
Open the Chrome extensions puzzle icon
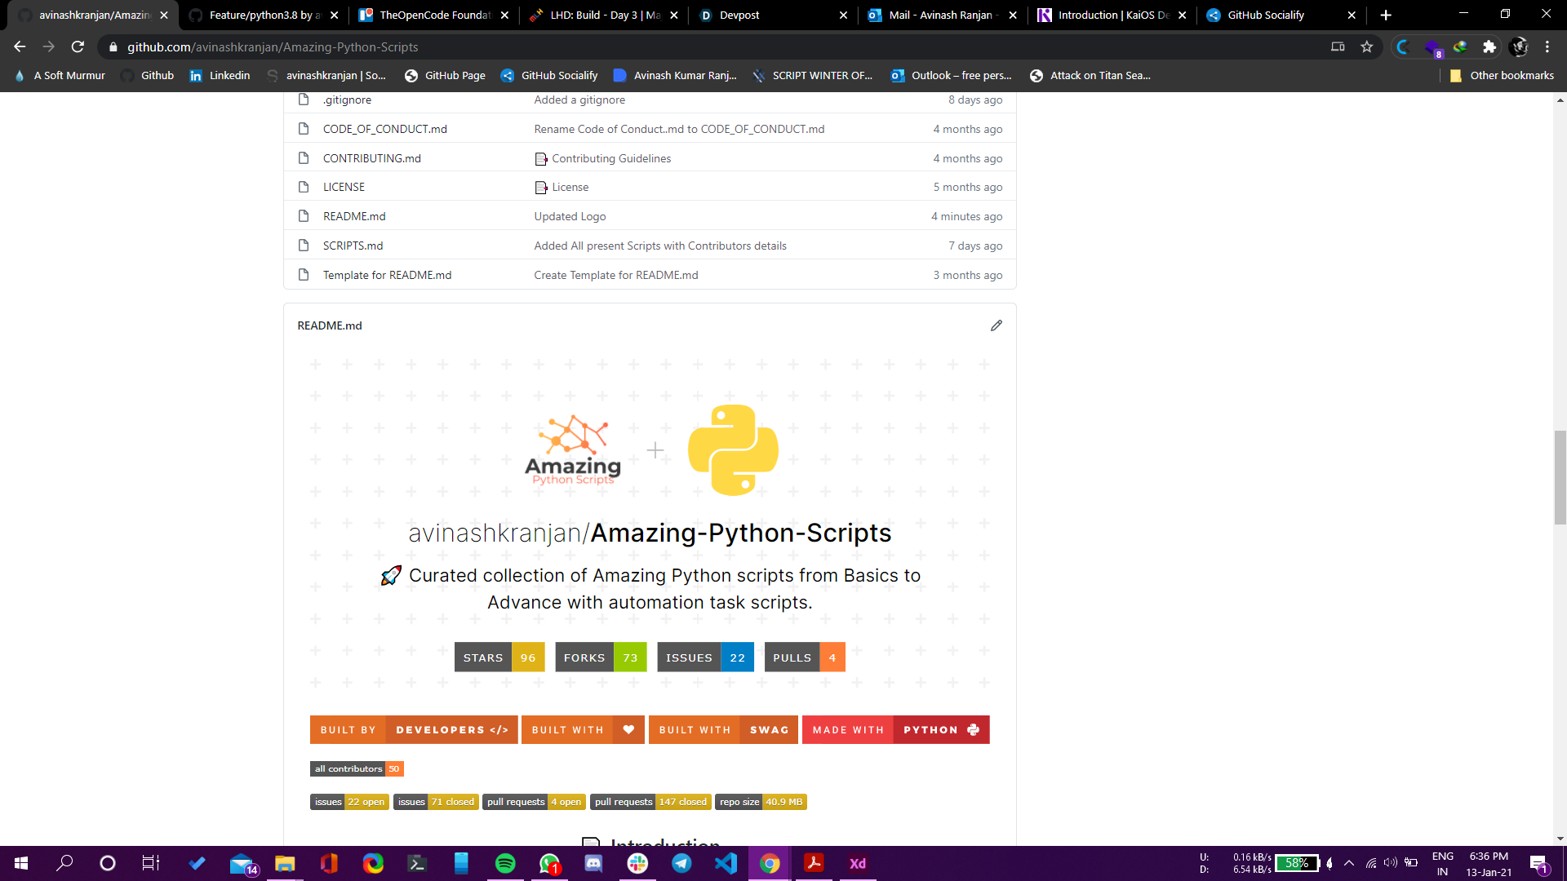1489,46
